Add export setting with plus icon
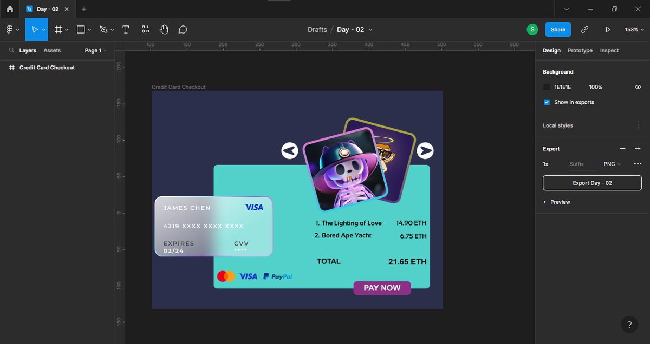Viewport: 650px width, 344px height. [x=638, y=149]
